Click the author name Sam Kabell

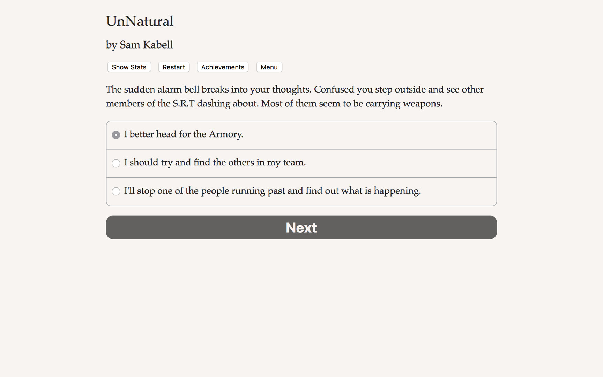click(x=139, y=45)
